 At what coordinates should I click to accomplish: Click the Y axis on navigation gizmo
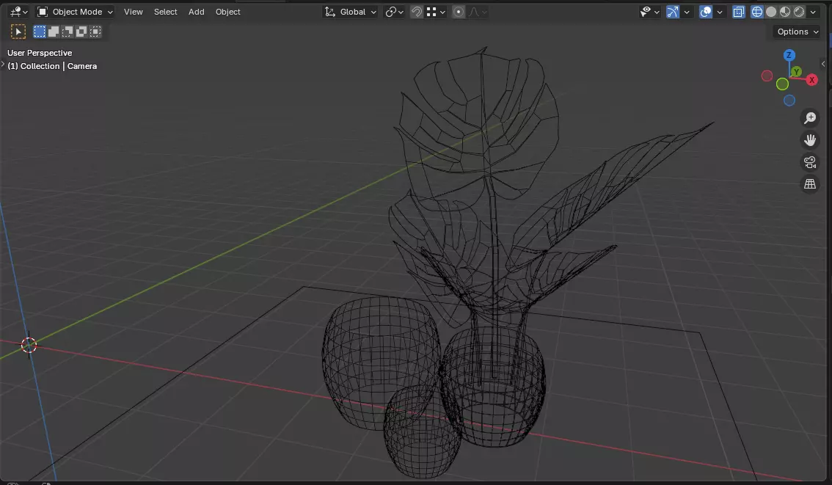click(796, 72)
